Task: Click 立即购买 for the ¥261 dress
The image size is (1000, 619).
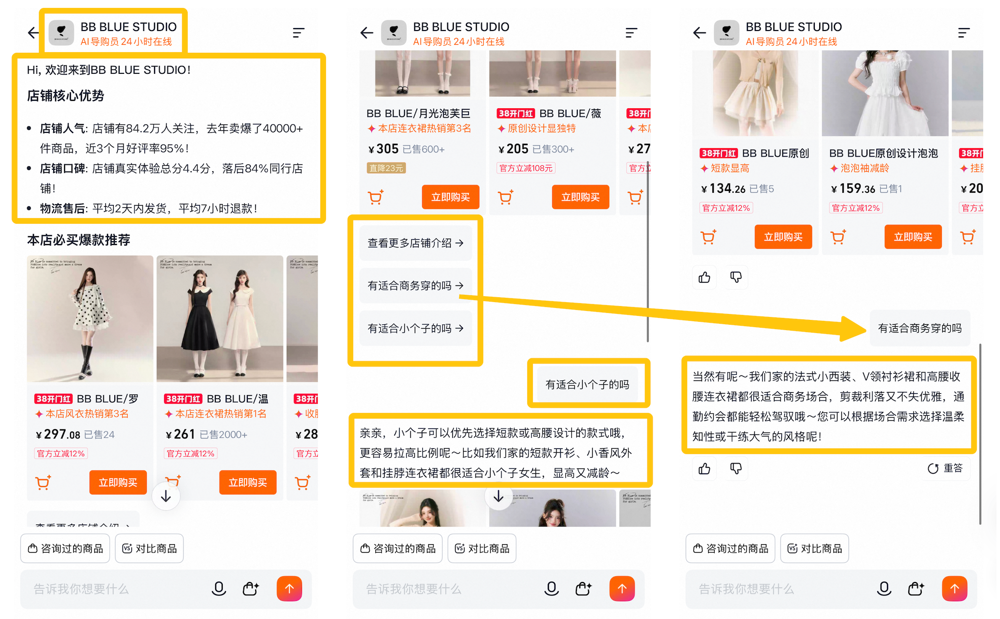Action: click(x=247, y=483)
